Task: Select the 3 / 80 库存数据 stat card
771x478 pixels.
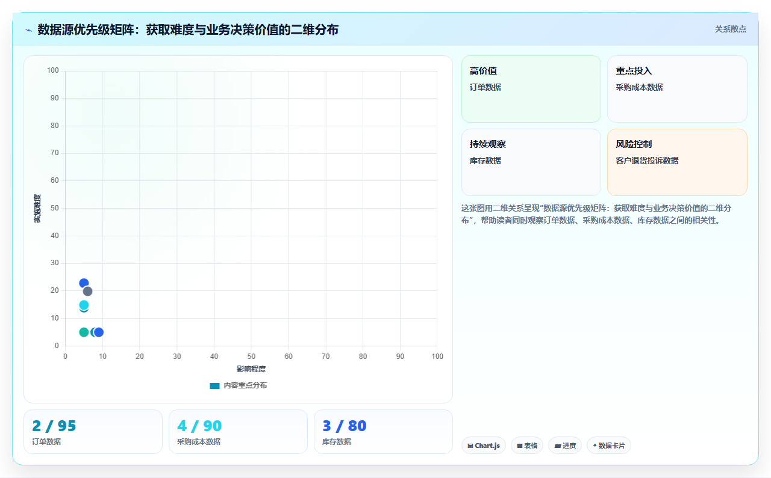Action: click(x=383, y=432)
